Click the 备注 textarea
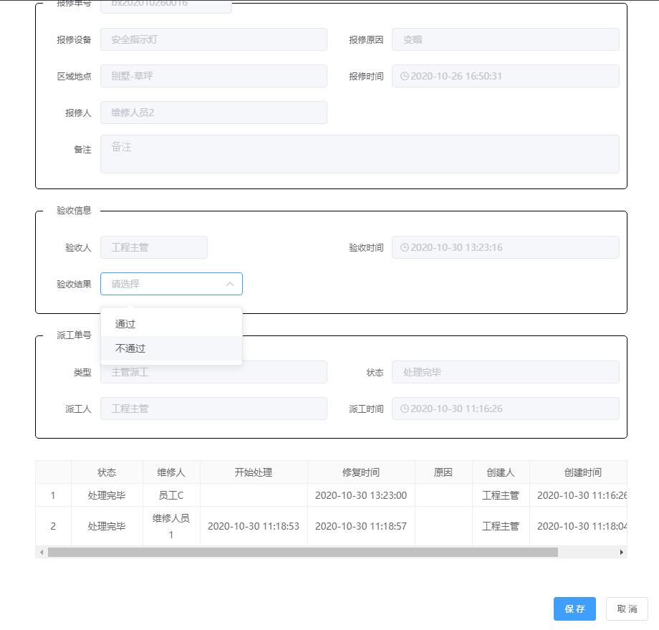 [360, 154]
